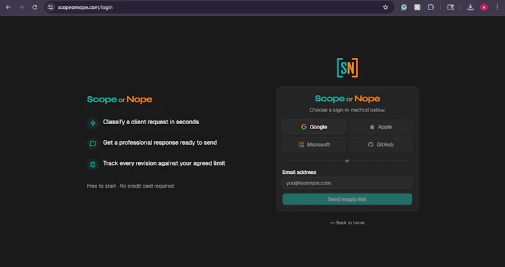The height and width of the screenshot is (267, 505).
Task: Reload the login page
Action: (x=35, y=7)
